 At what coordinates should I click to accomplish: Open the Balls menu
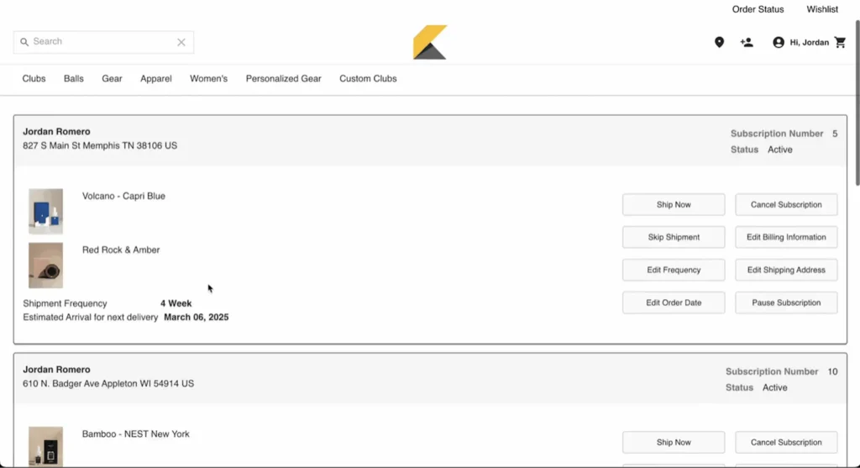(74, 78)
